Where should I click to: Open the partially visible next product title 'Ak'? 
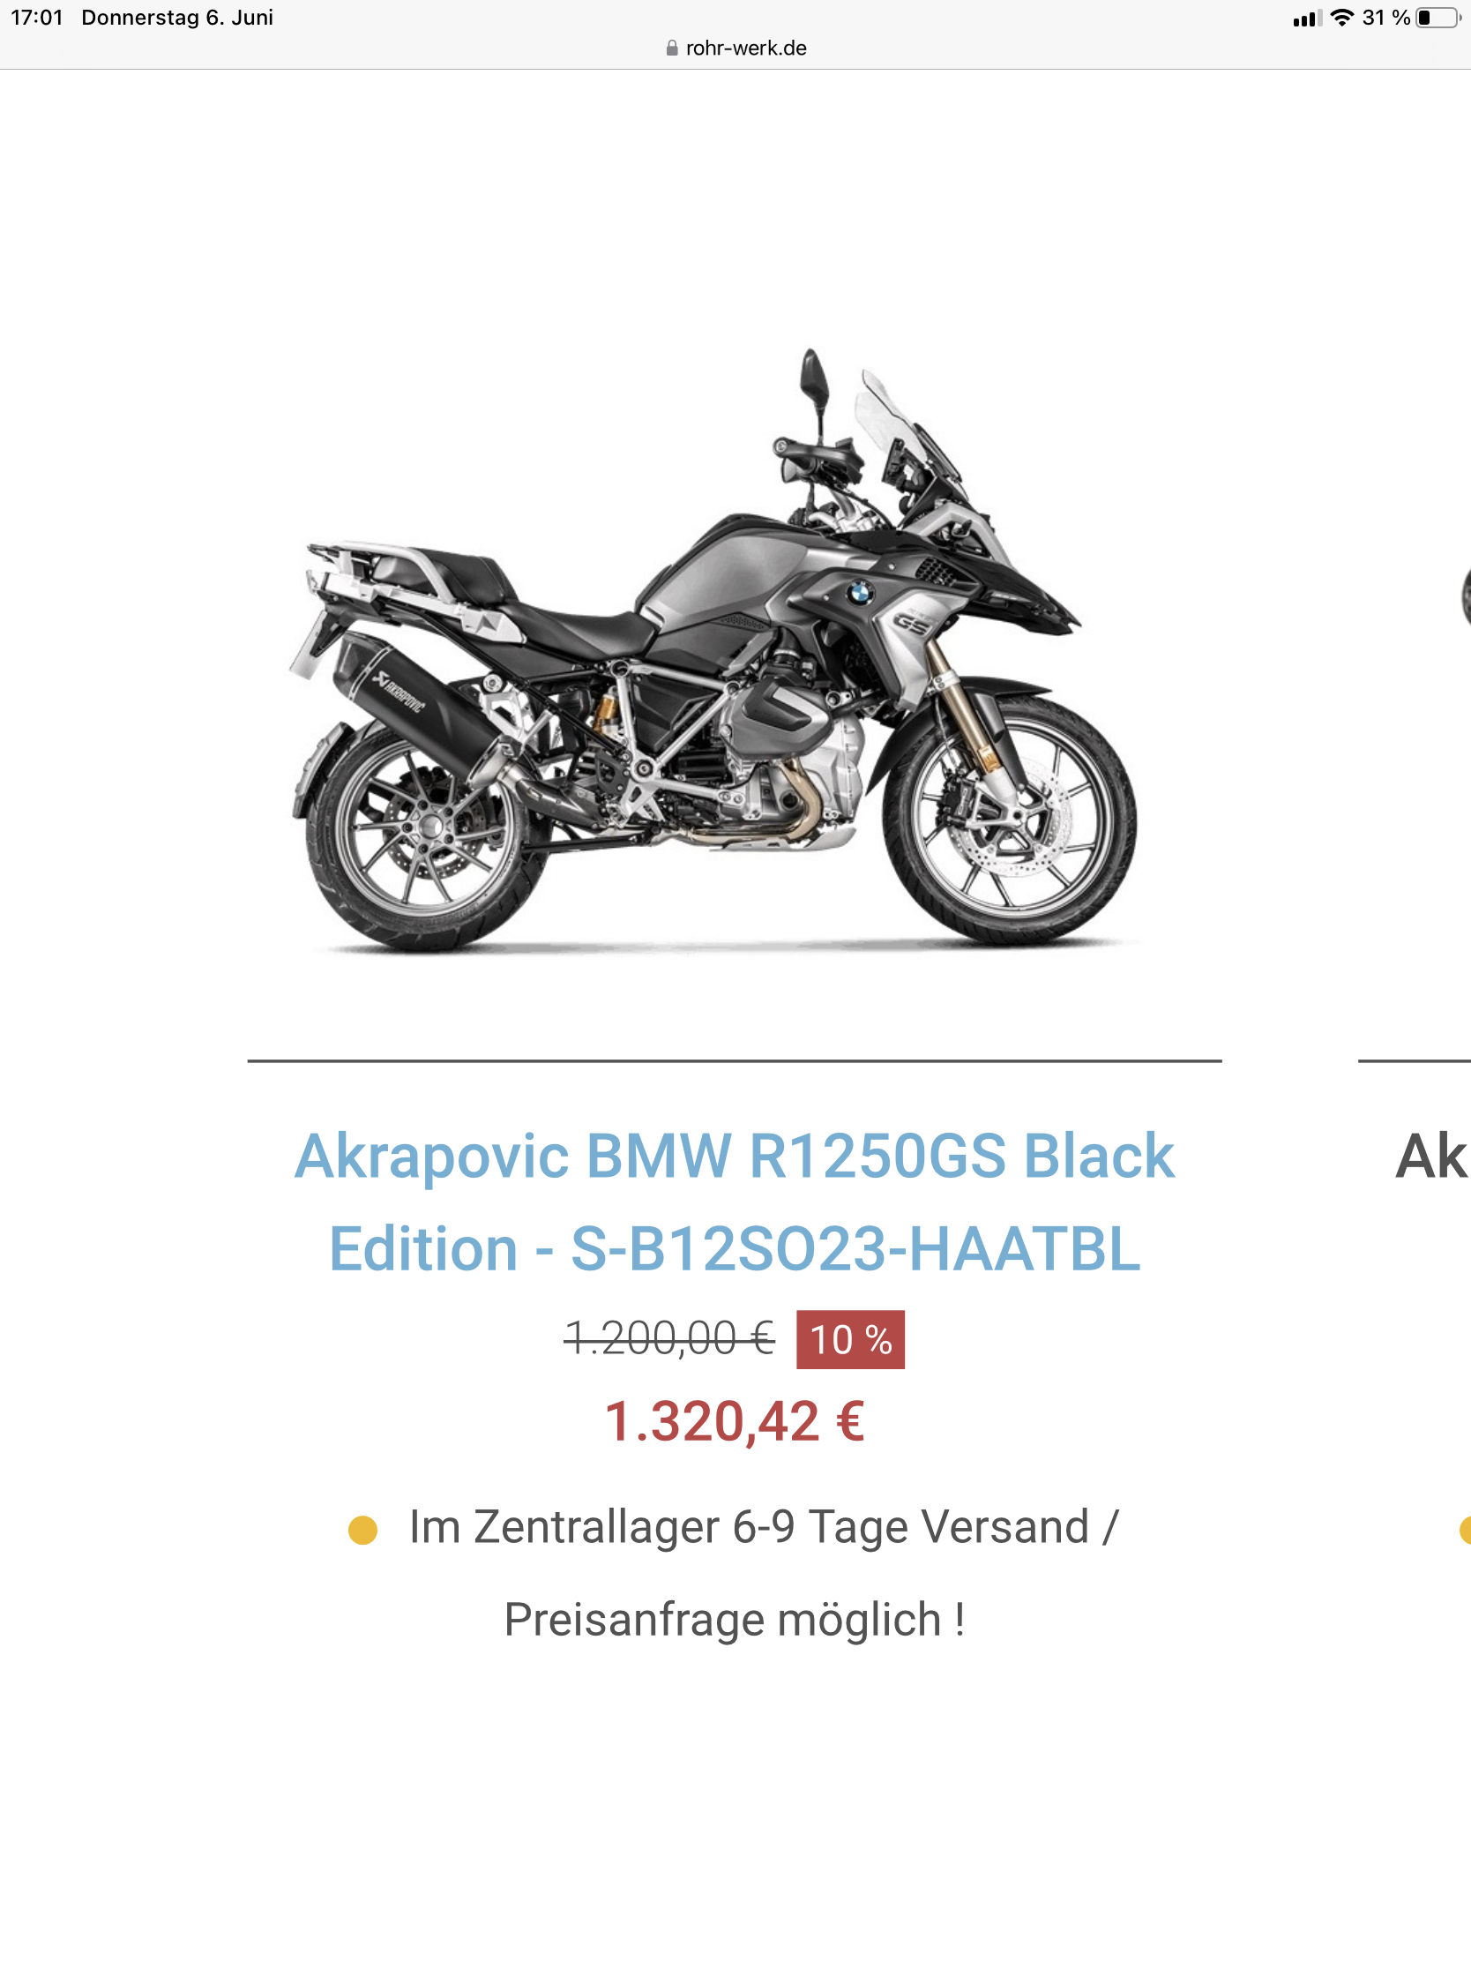click(1432, 1157)
